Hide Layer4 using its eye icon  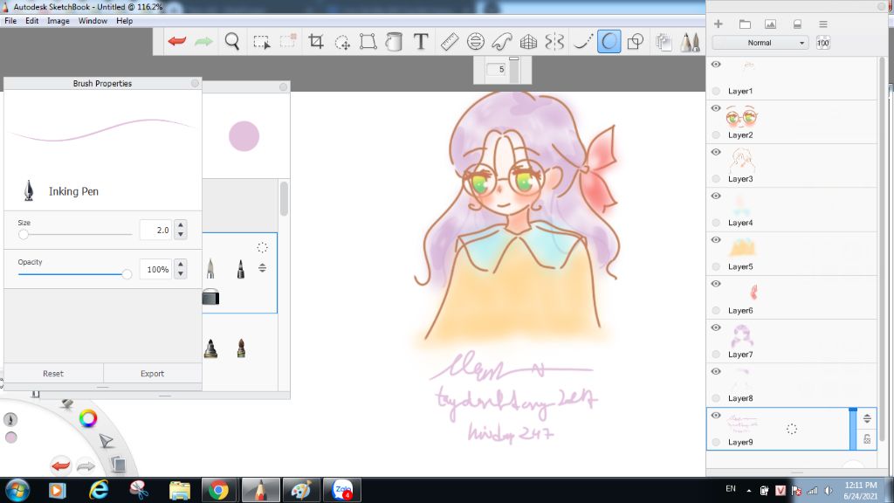point(716,196)
